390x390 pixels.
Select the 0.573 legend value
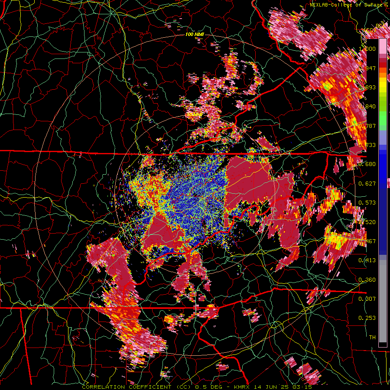point(367,203)
